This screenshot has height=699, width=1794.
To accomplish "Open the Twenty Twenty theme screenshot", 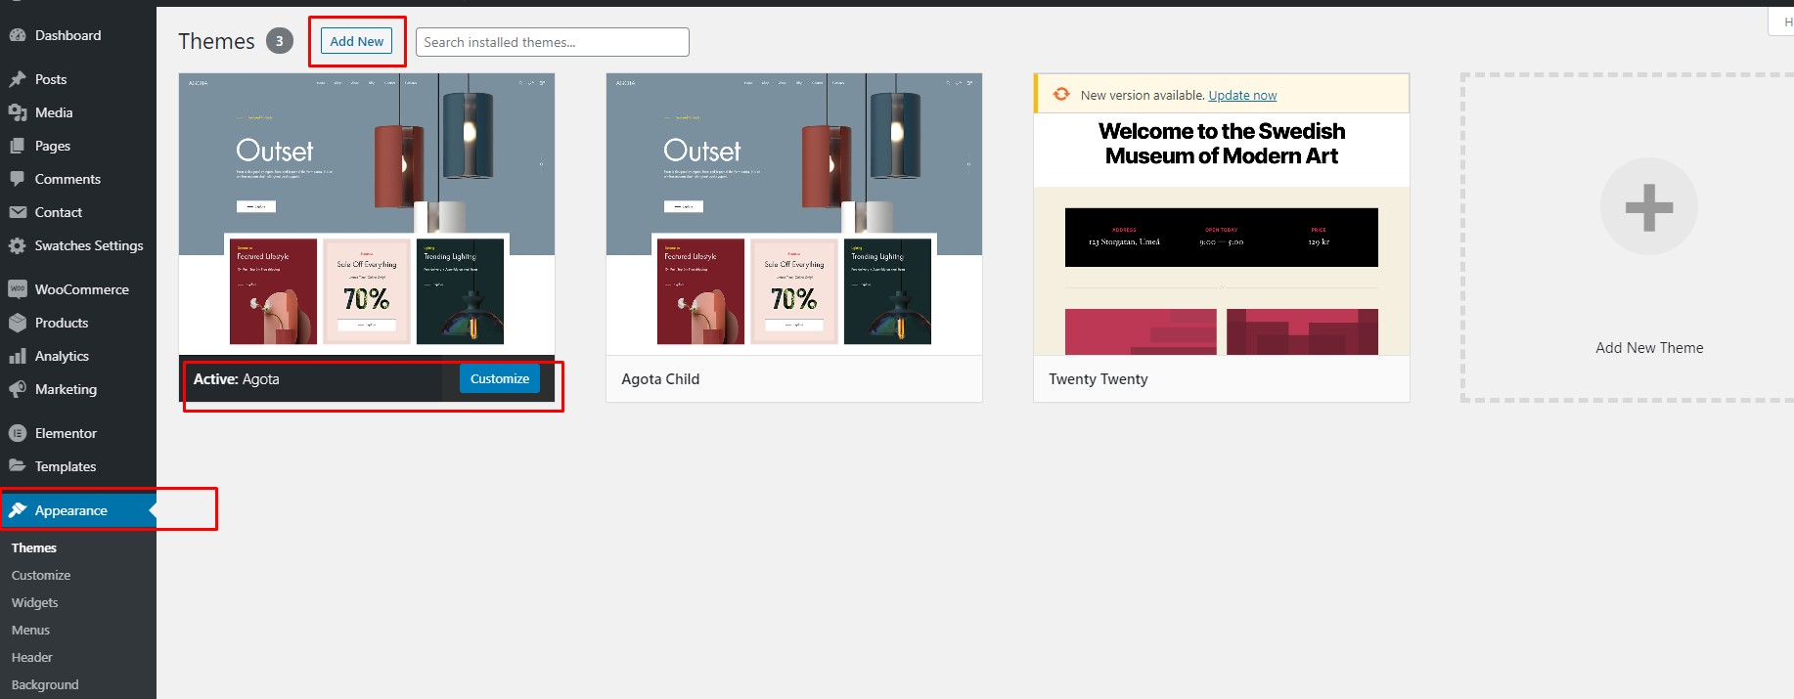I will 1222,235.
